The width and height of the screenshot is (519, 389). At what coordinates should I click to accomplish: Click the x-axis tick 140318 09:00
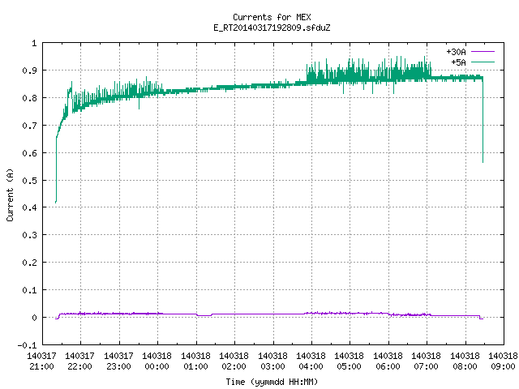pos(503,361)
